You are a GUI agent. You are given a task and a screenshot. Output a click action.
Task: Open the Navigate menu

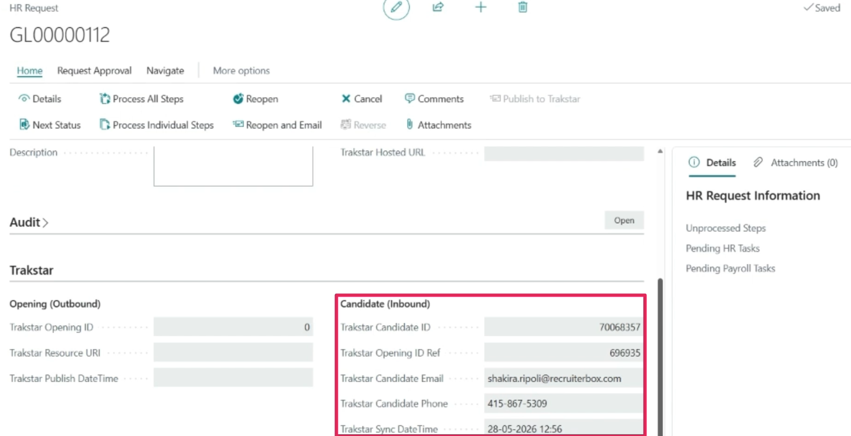point(165,71)
